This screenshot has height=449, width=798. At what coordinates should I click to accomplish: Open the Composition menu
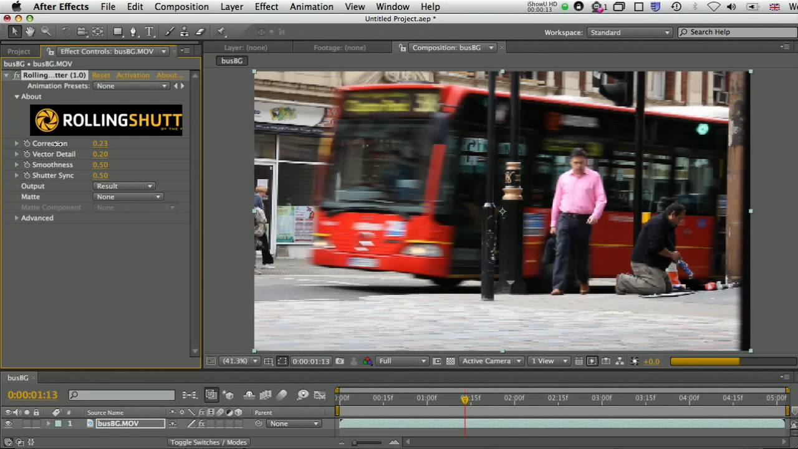(181, 7)
